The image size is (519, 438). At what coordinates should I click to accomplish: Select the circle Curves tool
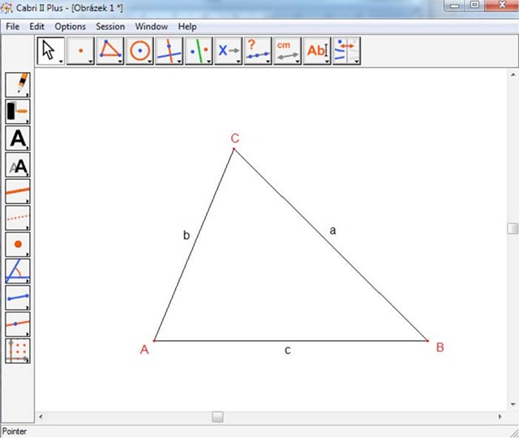[139, 51]
